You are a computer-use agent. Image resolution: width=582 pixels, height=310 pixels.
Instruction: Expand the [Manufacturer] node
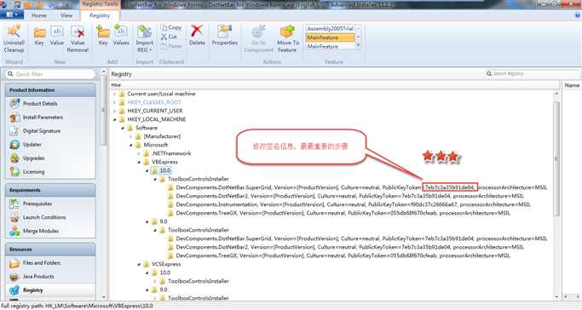coord(131,136)
